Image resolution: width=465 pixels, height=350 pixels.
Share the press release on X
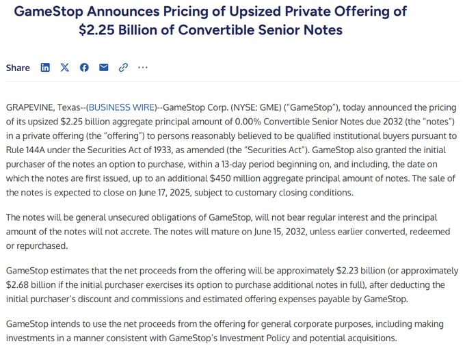pyautogui.click(x=65, y=68)
